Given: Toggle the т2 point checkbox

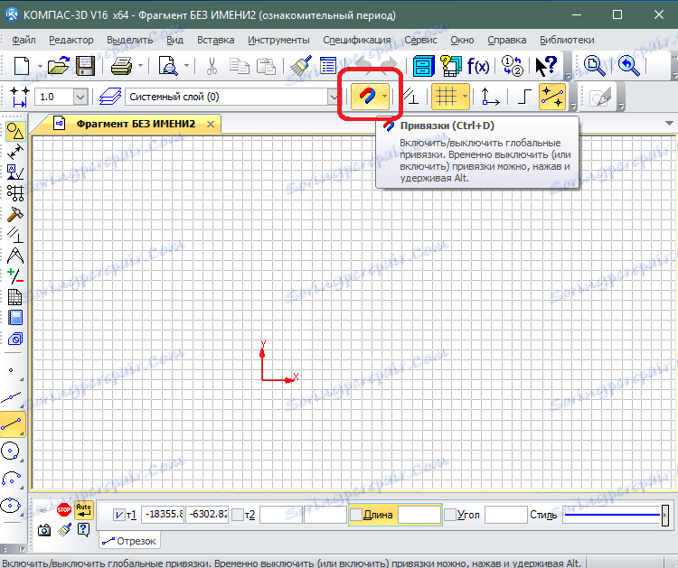Looking at the screenshot, I should point(238,515).
